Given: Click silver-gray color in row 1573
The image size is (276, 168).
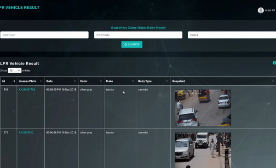Looking at the screenshot, I should [86, 133].
